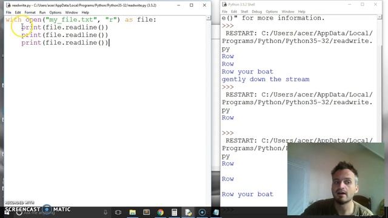Viewport: 388px width, 218px height.
Task: Open the Debug menu in Python Shell
Action: point(256,12)
